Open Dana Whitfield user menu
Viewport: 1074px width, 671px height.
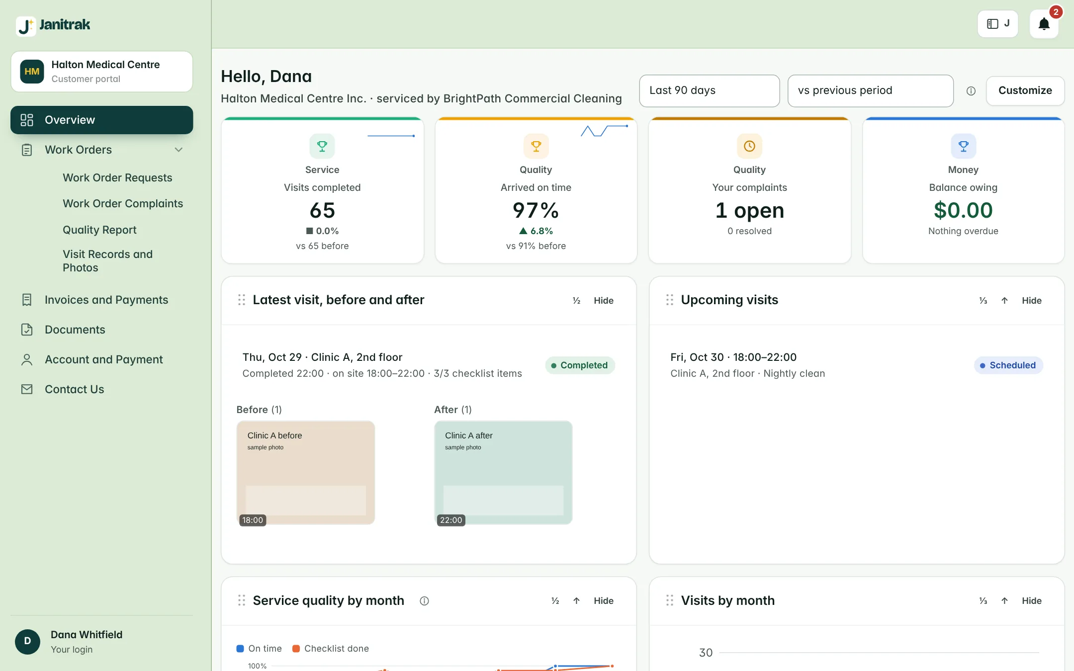tap(101, 642)
